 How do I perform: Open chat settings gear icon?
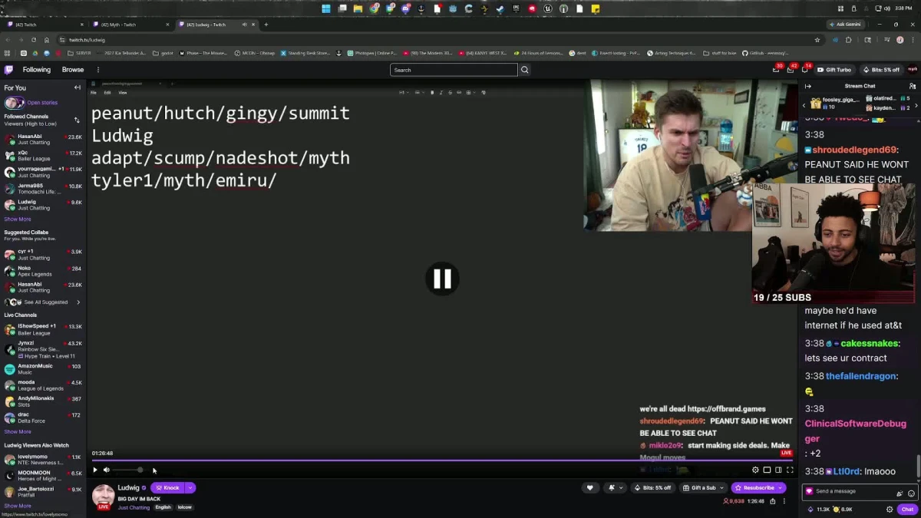point(890,509)
